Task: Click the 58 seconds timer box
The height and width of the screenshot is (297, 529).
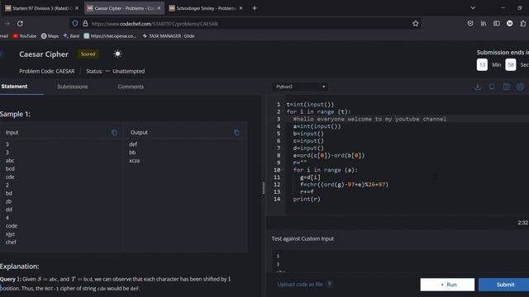Action: (x=511, y=64)
